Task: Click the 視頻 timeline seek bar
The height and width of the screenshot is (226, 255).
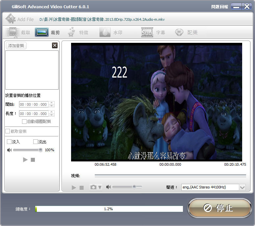Action: [x=170, y=176]
